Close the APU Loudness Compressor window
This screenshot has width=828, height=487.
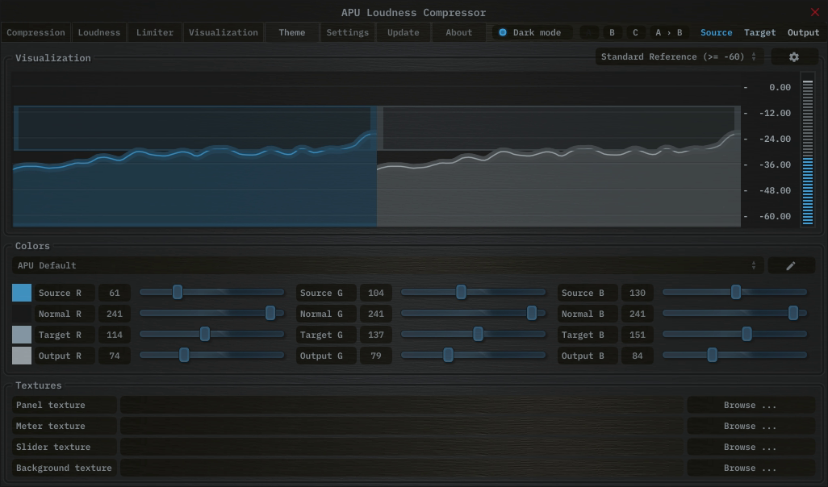[814, 12]
